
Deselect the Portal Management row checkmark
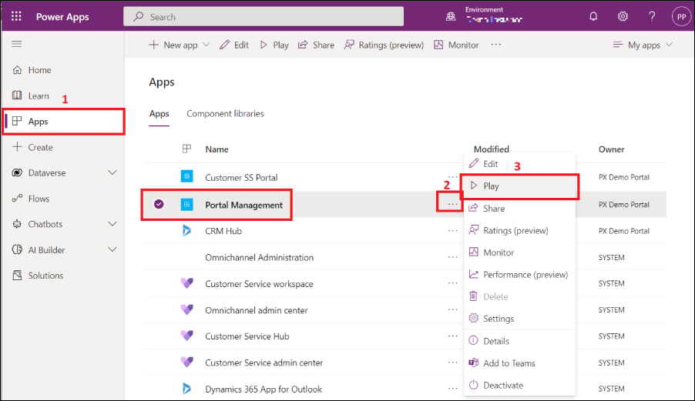click(159, 204)
